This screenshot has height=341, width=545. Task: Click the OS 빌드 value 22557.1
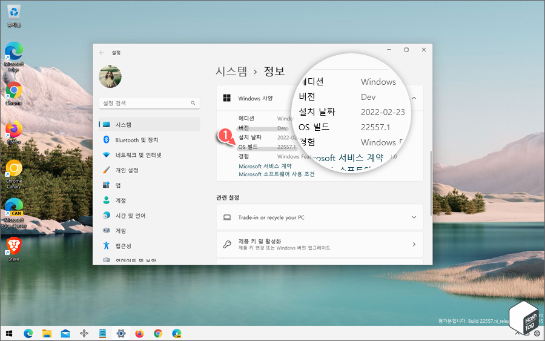point(286,147)
